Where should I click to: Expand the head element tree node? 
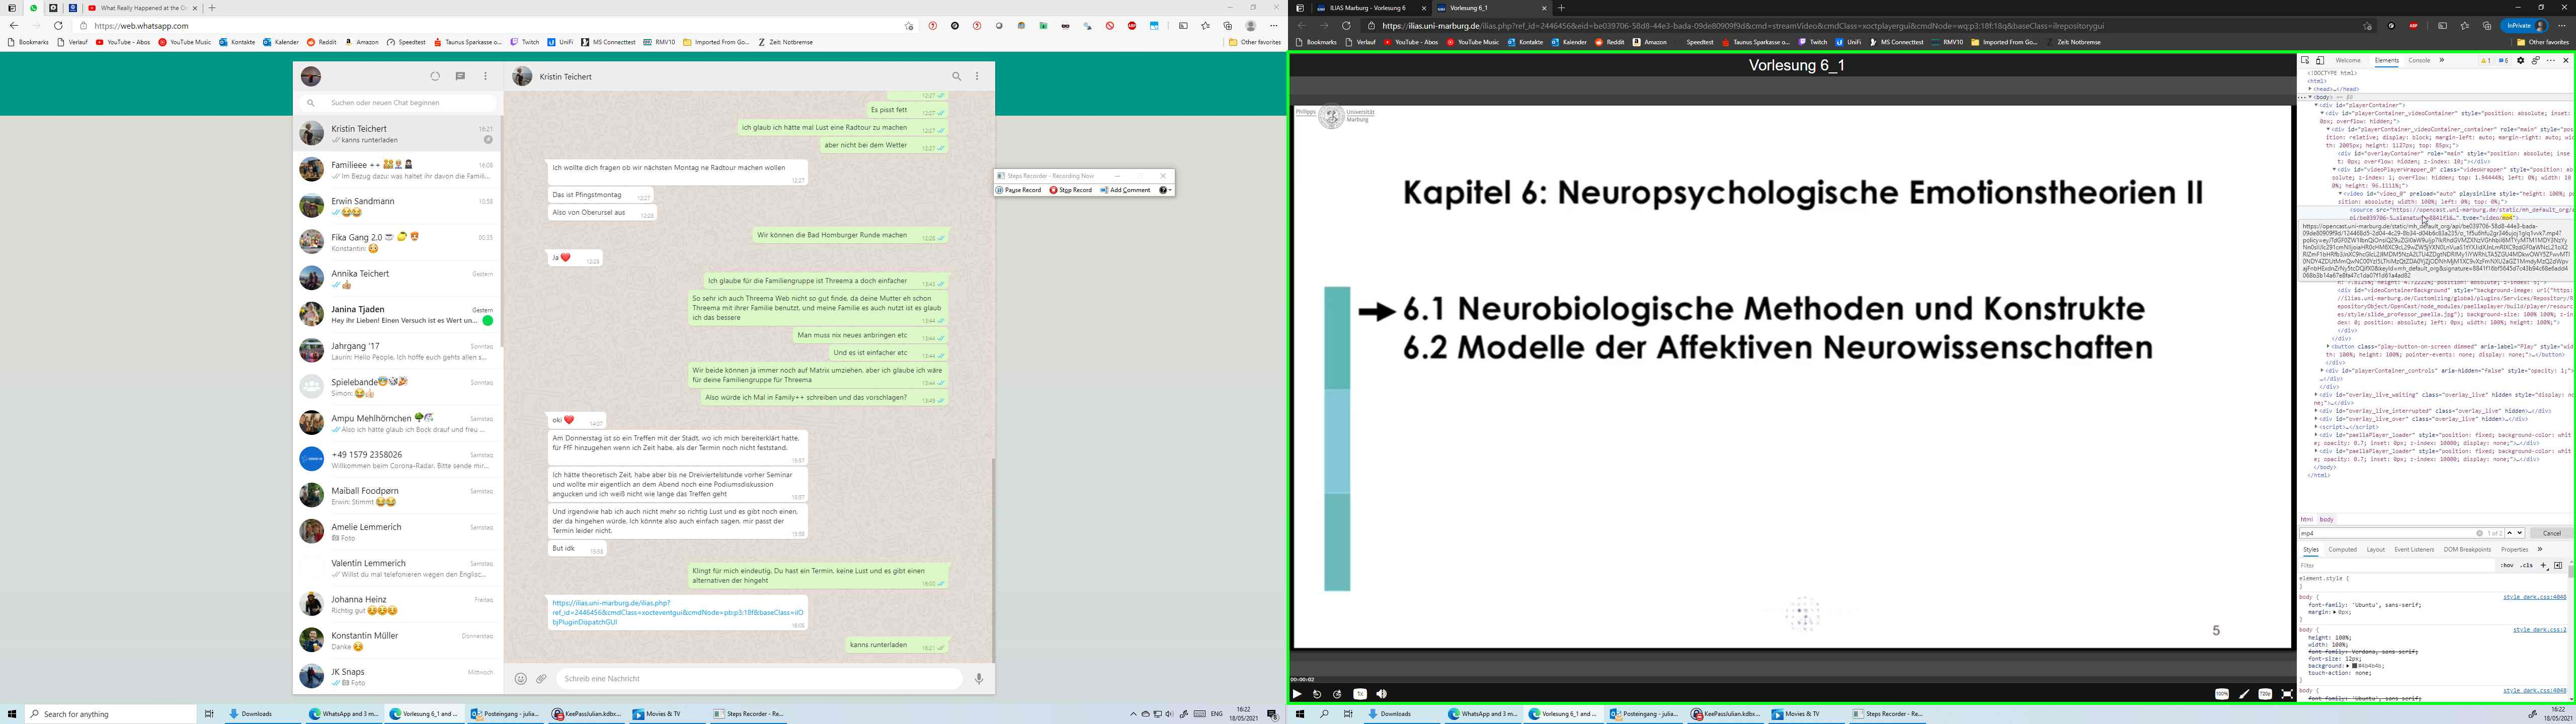[2310, 89]
